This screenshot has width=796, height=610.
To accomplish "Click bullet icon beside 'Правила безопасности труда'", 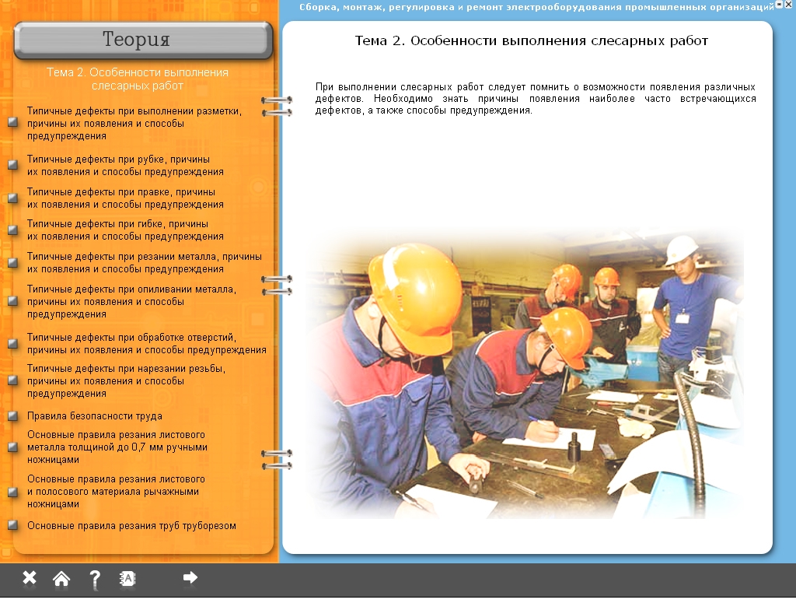I will pos(12,416).
